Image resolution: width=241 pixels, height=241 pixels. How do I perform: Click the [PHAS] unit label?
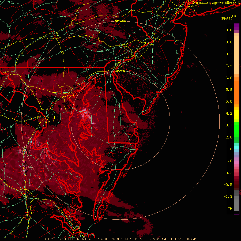[x=226, y=19]
